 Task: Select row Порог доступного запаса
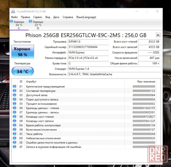point(84,99)
